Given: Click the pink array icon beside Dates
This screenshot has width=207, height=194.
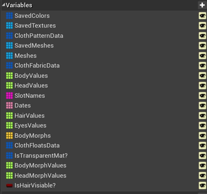Looking at the screenshot, I should tap(9, 105).
